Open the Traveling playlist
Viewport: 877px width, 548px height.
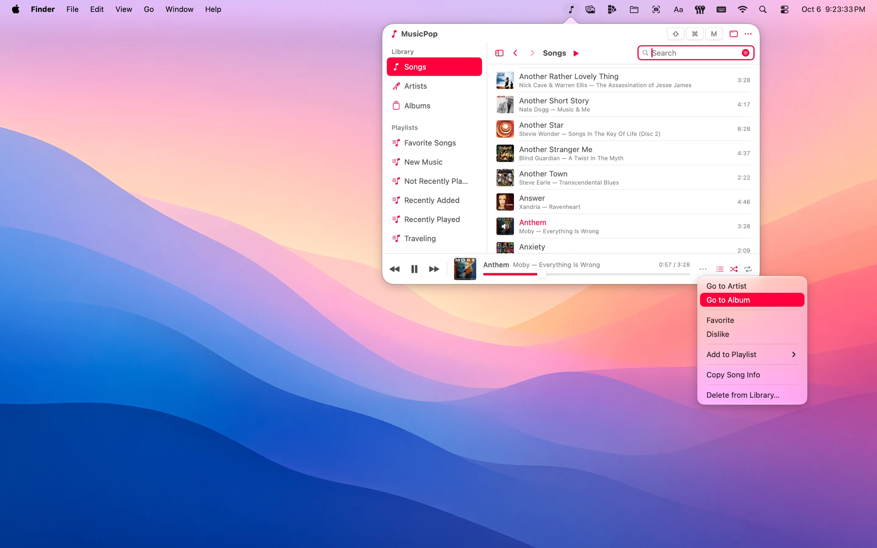coord(434,238)
